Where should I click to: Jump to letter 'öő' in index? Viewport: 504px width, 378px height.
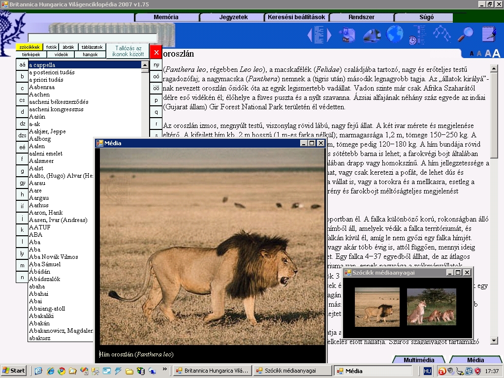click(x=156, y=88)
